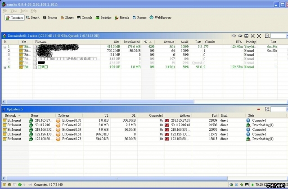This screenshot has width=288, height=189.
Task: Click the expand-all arrows icon in Downloads toolbar
Action: (259, 36)
